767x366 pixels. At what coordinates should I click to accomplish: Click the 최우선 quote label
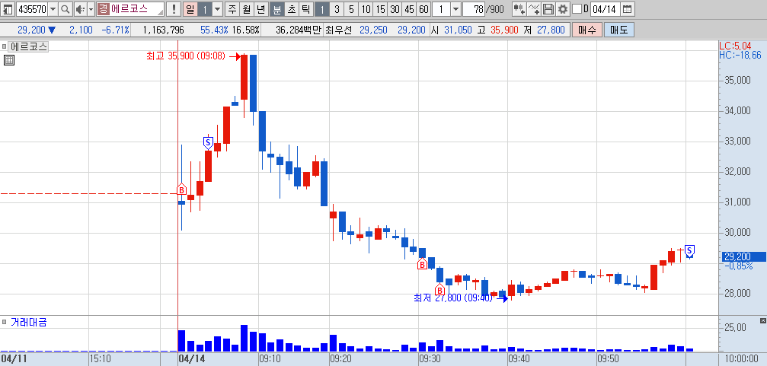[x=338, y=30]
